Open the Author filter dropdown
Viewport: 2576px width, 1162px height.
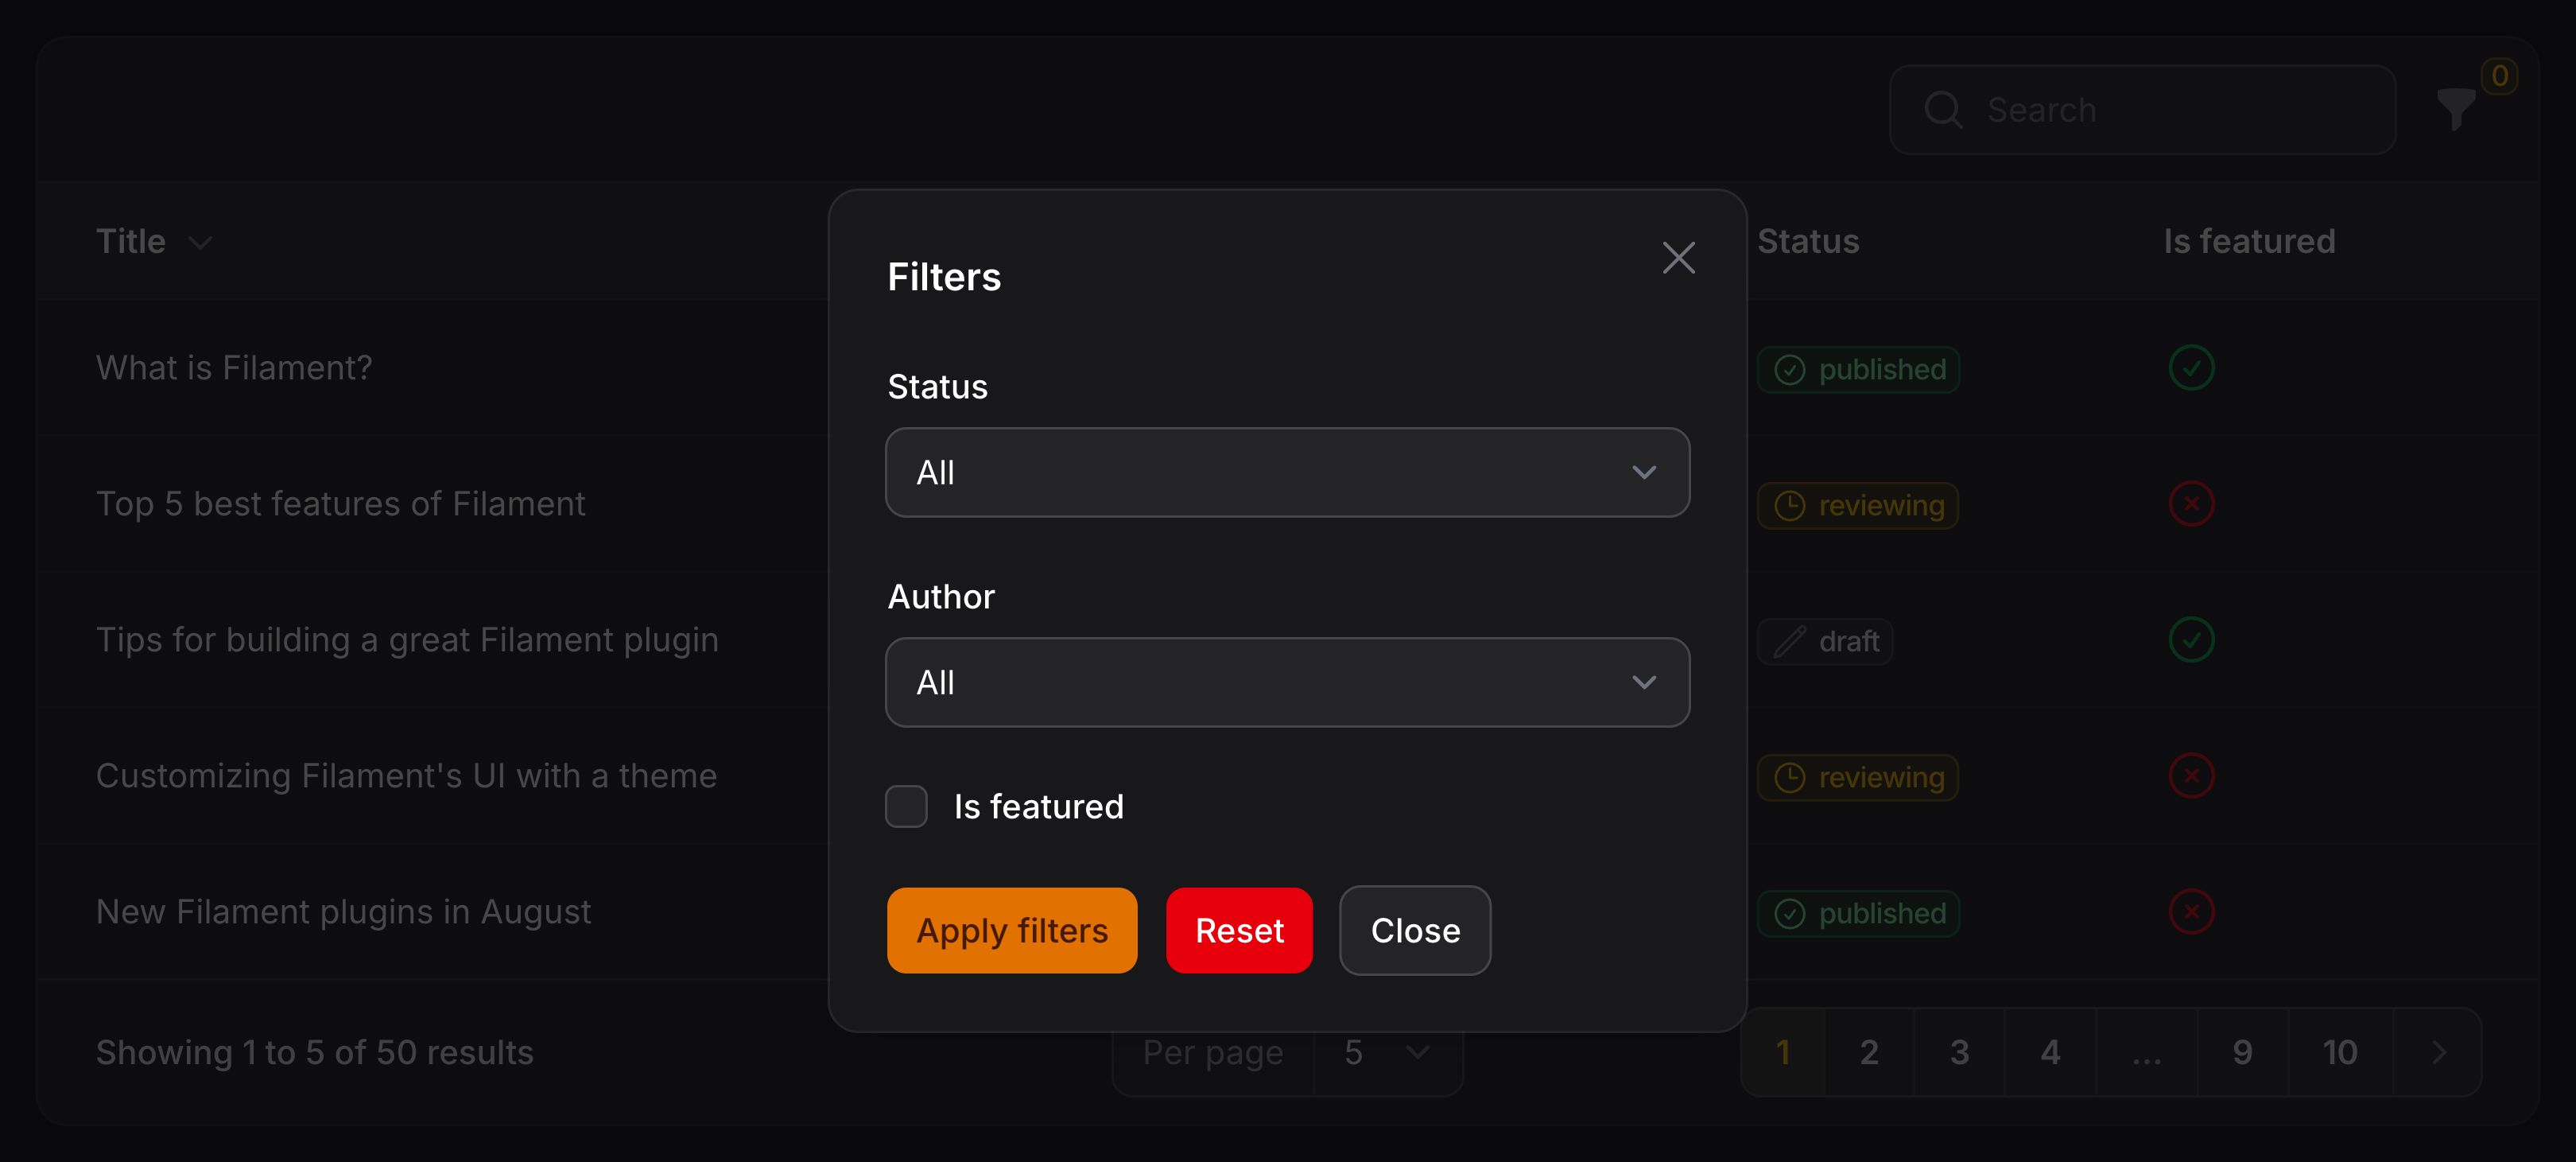tap(1287, 682)
